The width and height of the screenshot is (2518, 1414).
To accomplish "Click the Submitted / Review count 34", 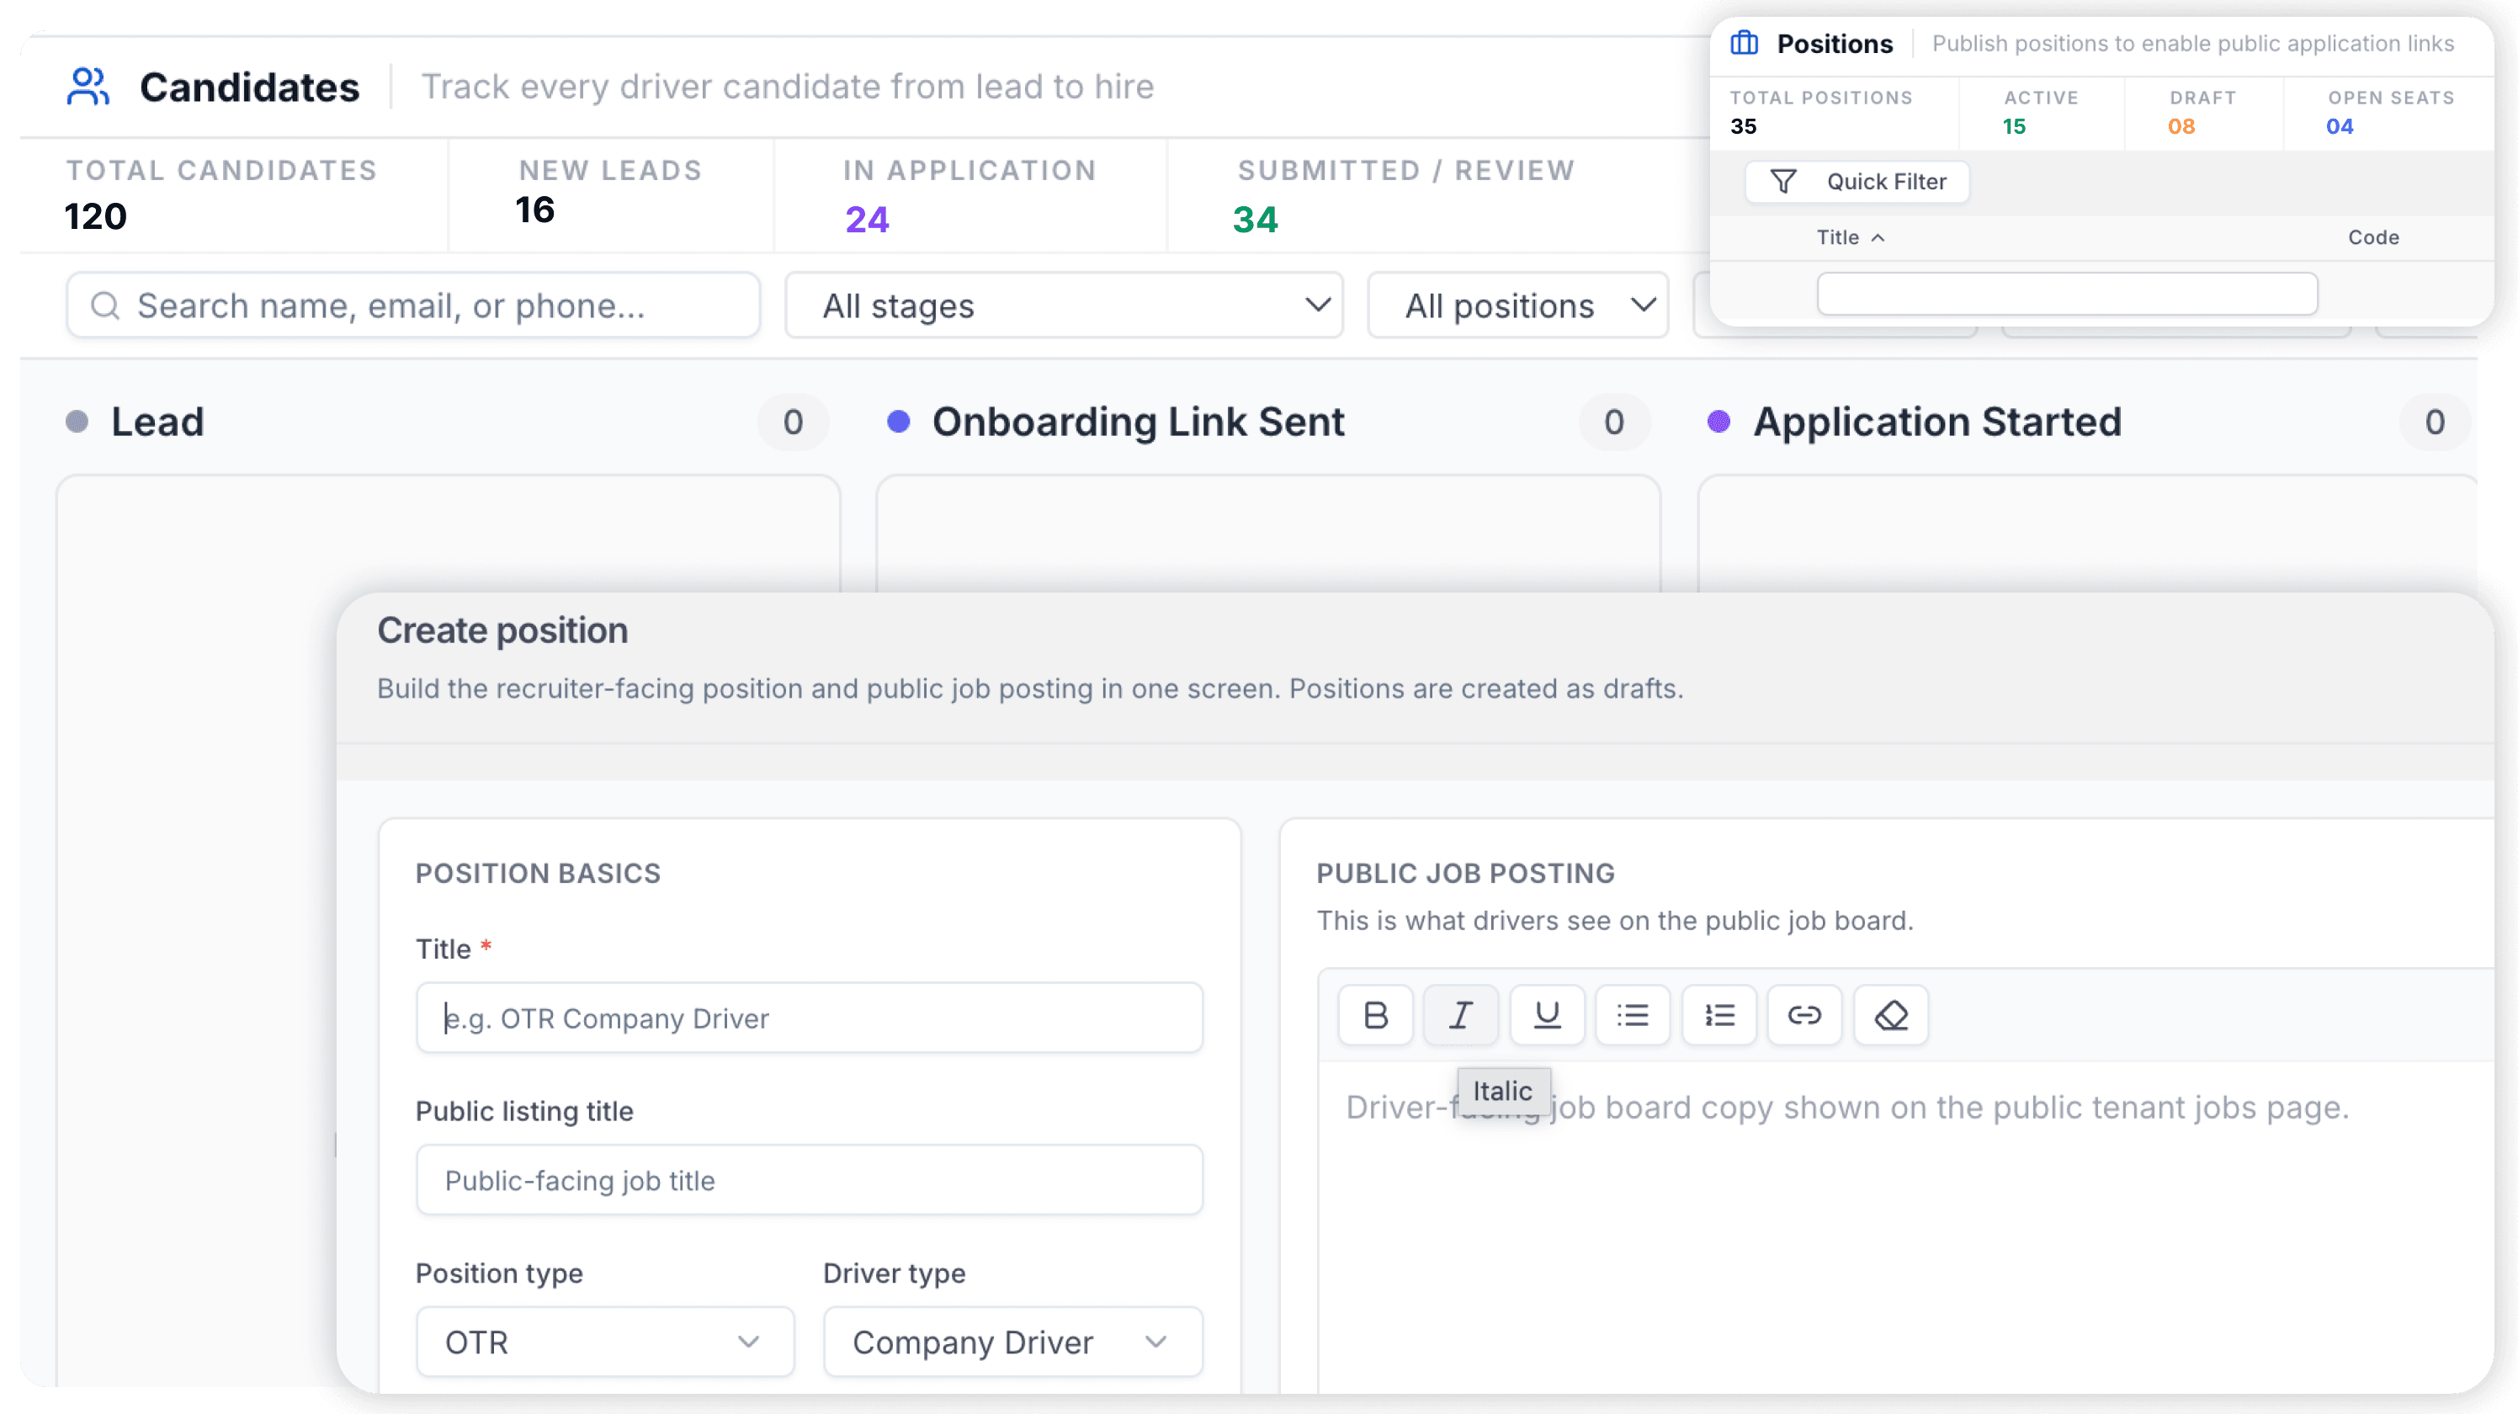I will pyautogui.click(x=1255, y=219).
